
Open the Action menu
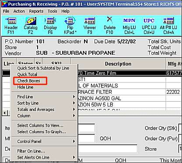[19, 11]
